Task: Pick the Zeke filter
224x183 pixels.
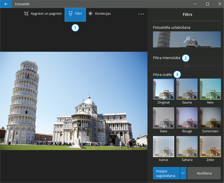Action: pos(210,146)
